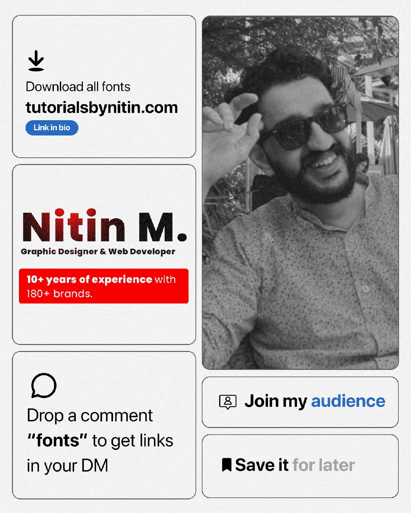Click the 180+ brands text

click(60, 294)
